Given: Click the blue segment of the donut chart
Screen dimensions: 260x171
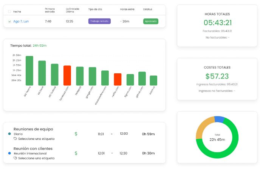Looking at the screenshot, I should tap(219, 119).
